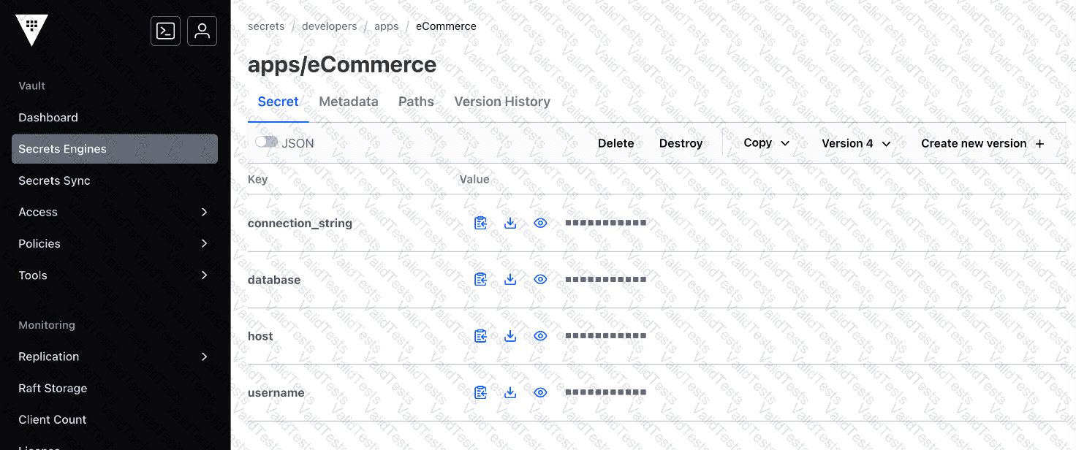1076x450 pixels.
Task: Open the Version History tab
Action: pos(502,102)
